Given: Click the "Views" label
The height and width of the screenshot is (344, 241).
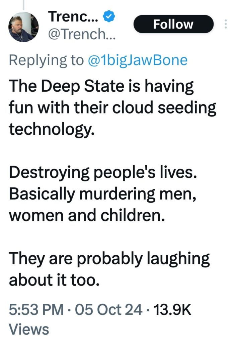Looking at the screenshot, I should click(29, 329).
